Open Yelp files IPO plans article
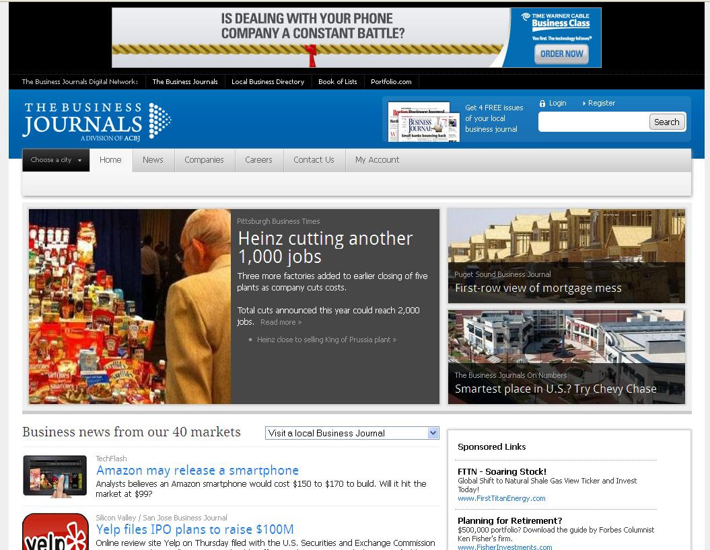This screenshot has height=550, width=710. (194, 530)
